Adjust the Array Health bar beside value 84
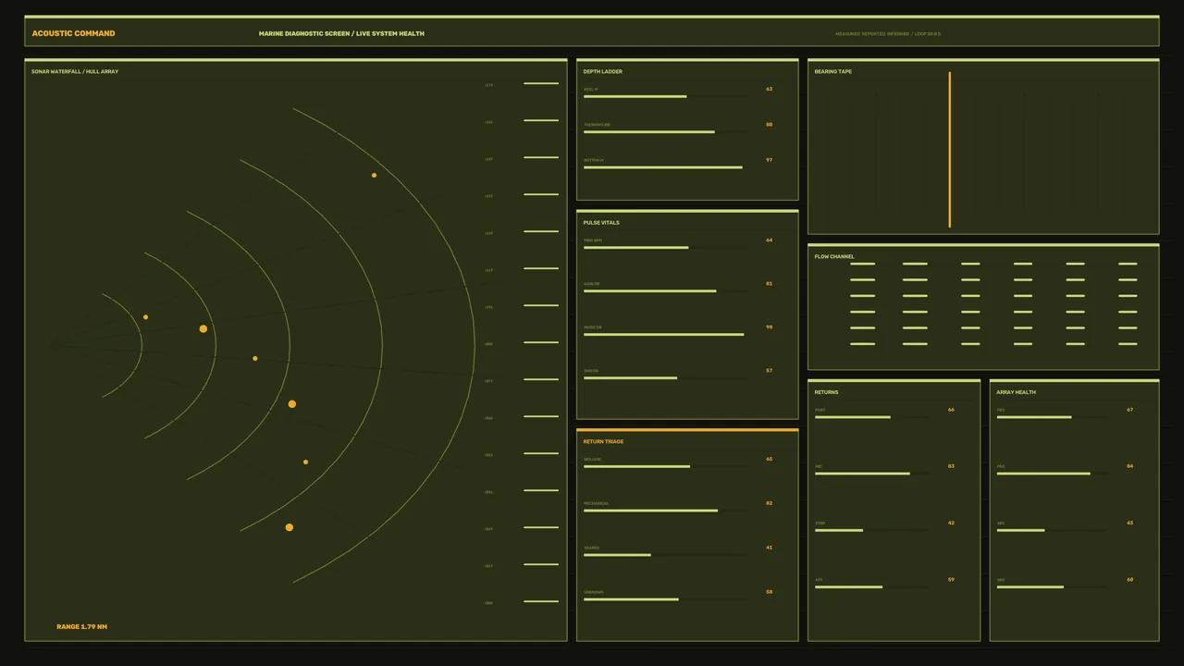 coord(1053,474)
